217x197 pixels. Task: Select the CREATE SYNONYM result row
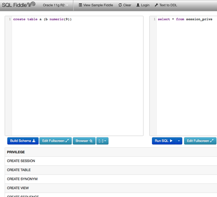[111, 179]
